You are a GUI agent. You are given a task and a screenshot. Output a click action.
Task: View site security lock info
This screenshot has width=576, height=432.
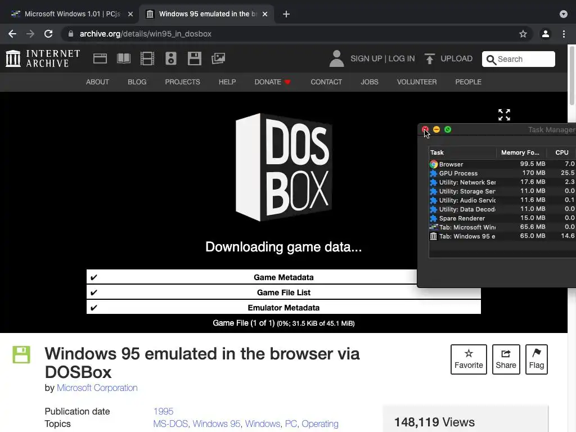click(x=71, y=34)
